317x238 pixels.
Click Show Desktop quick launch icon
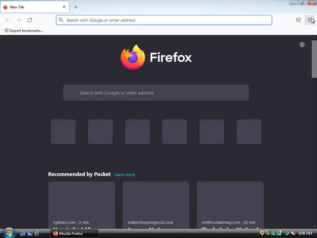(22, 233)
